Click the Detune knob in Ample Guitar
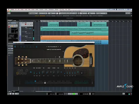This screenshot has width=139, height=104. pos(54,72)
